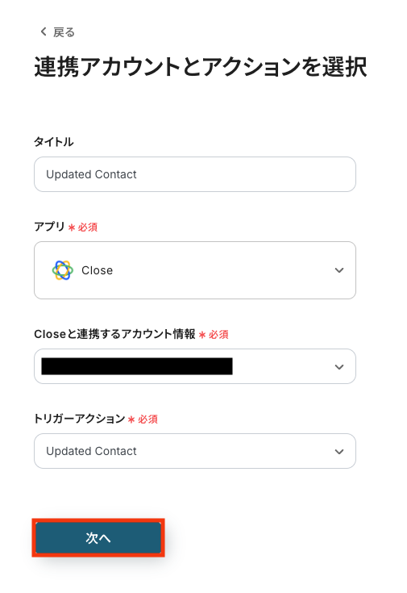This screenshot has width=407, height=593.
Task: Select the Updated Contact trigger action value
Action: (91, 451)
